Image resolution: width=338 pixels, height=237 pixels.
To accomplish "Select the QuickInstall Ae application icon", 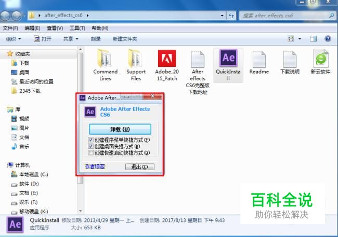I will tap(228, 58).
